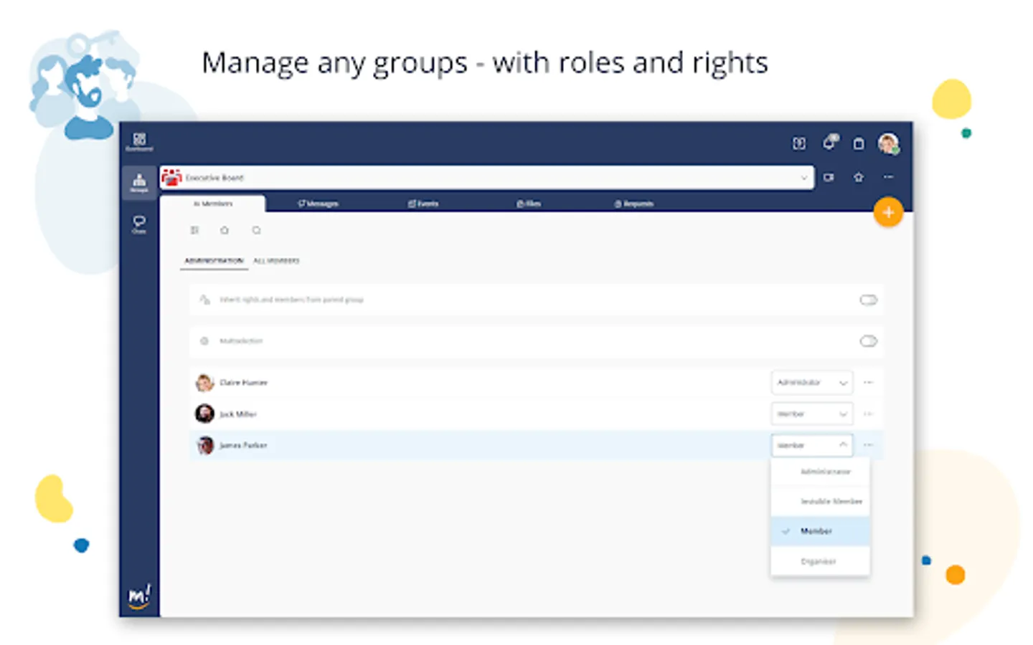Choose Invisible Member in the role list
1033x645 pixels.
[x=821, y=501]
